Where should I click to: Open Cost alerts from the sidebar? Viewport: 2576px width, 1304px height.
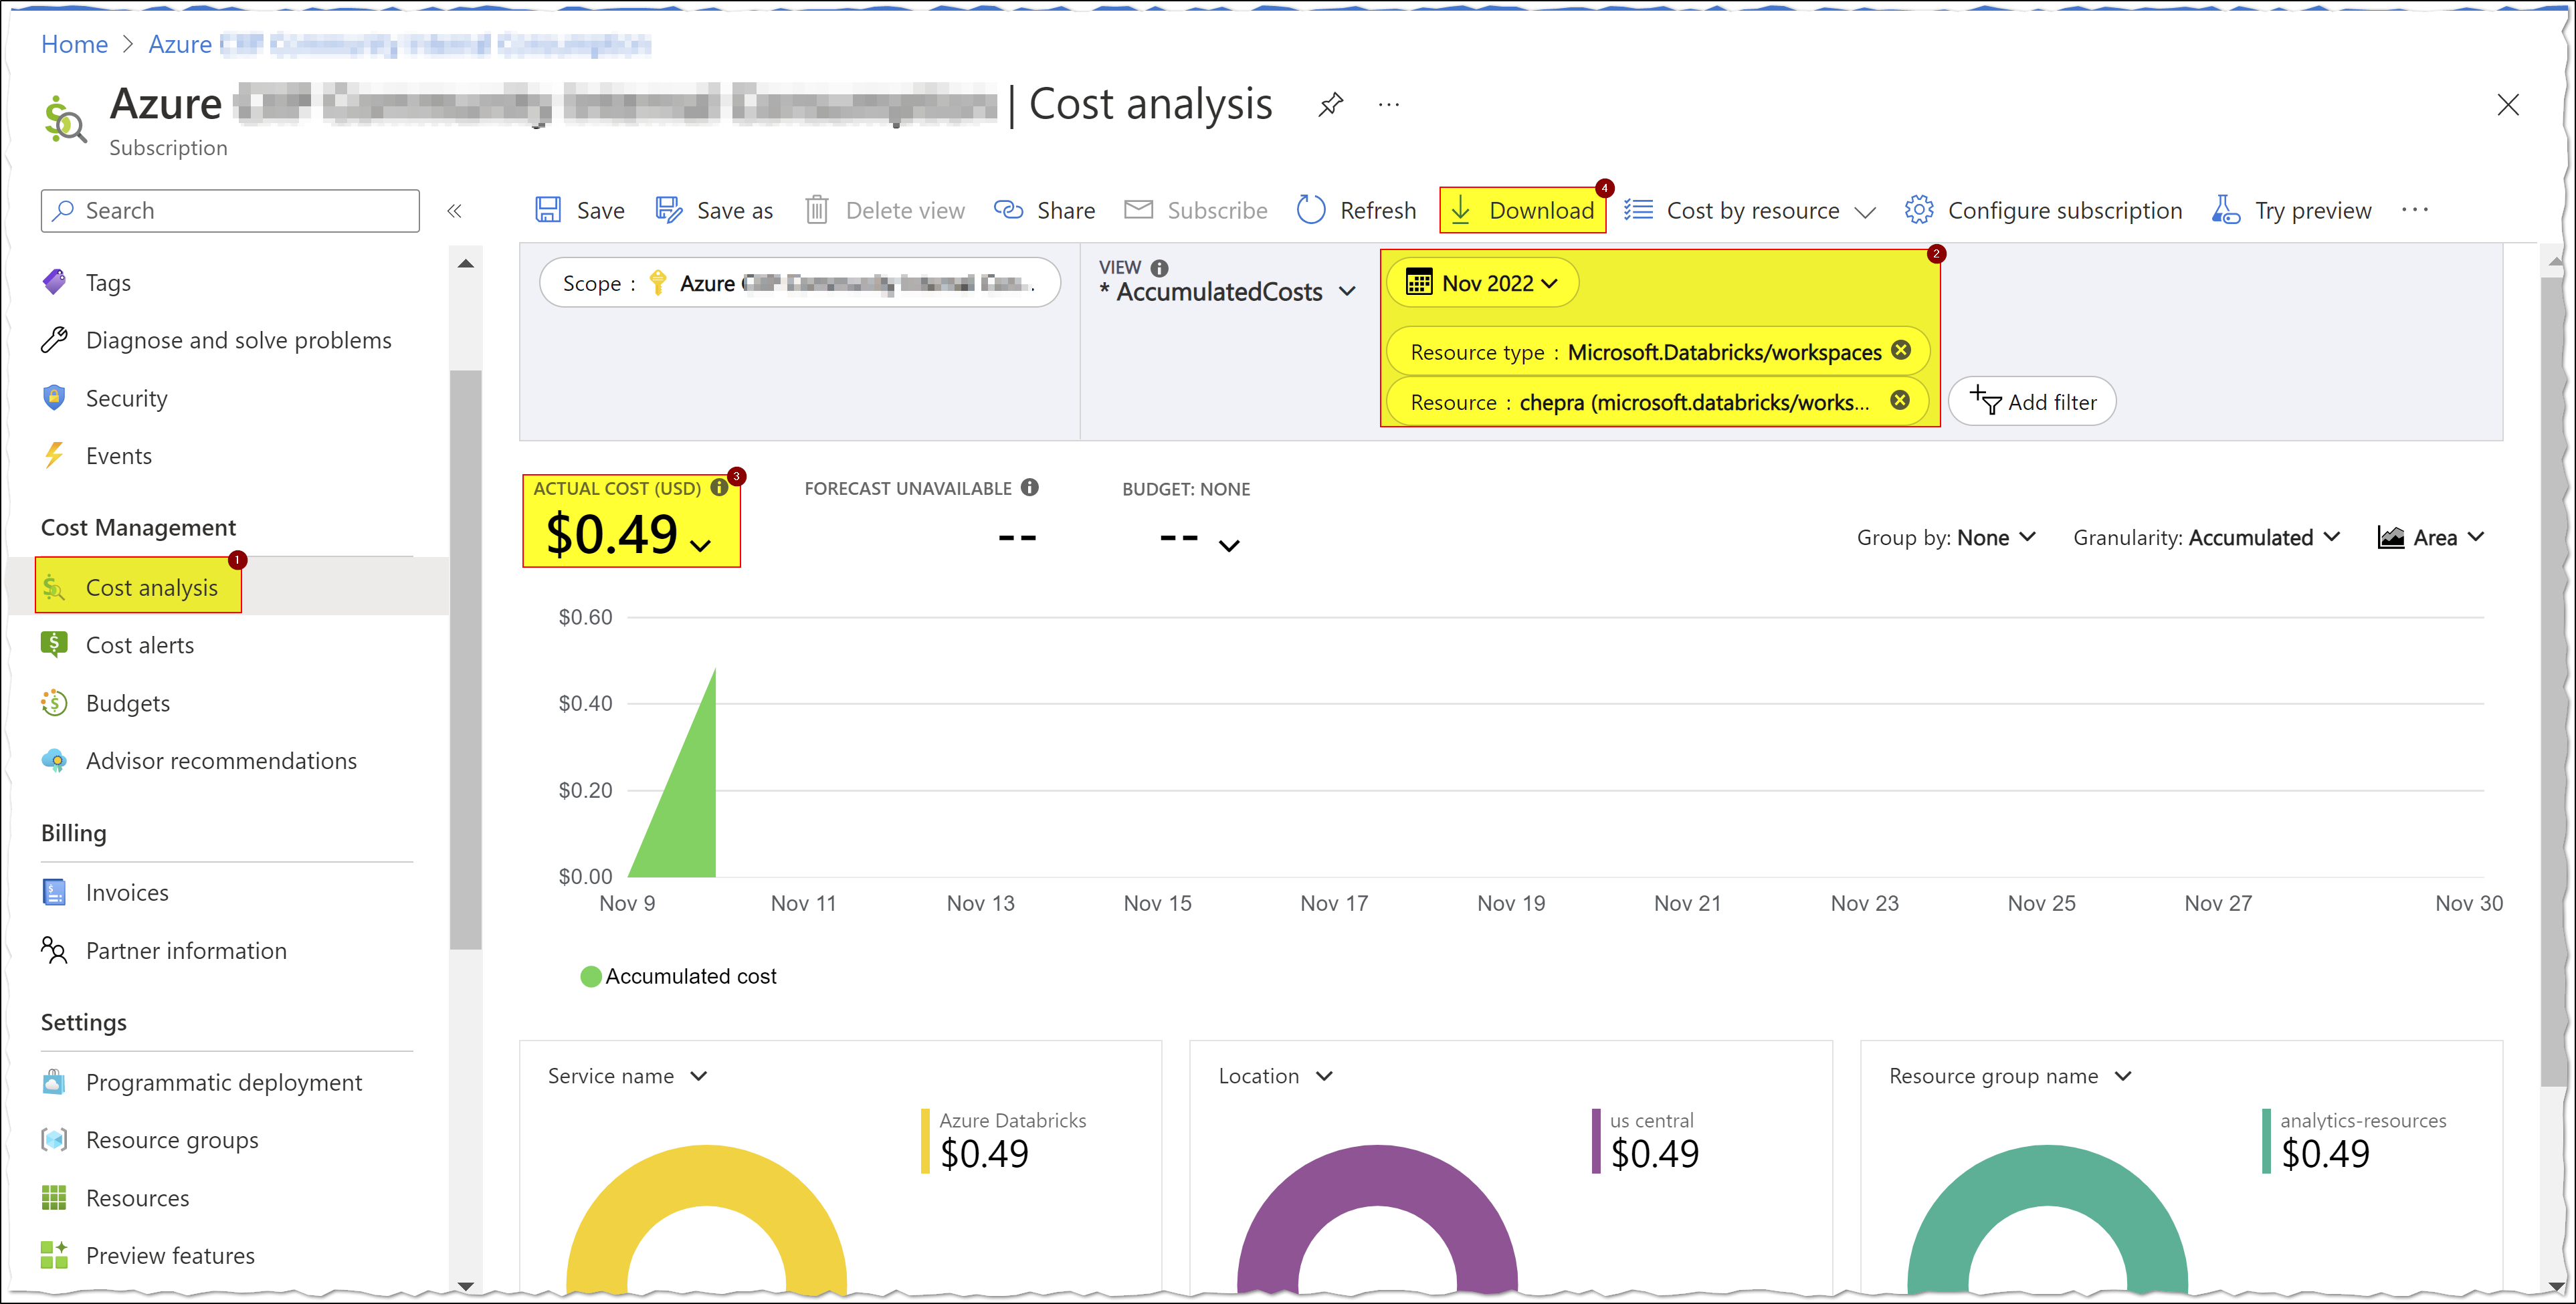(140, 645)
